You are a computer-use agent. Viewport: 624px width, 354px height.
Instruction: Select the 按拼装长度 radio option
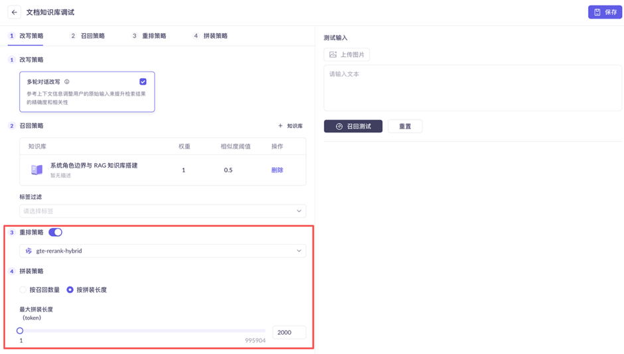70,290
